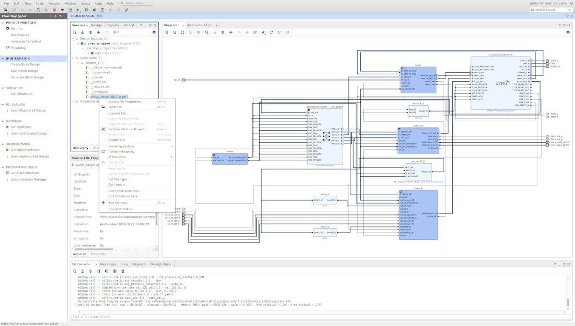Open the Default Layout dropdown
Screen dimensions: 575x326
[x=550, y=10]
